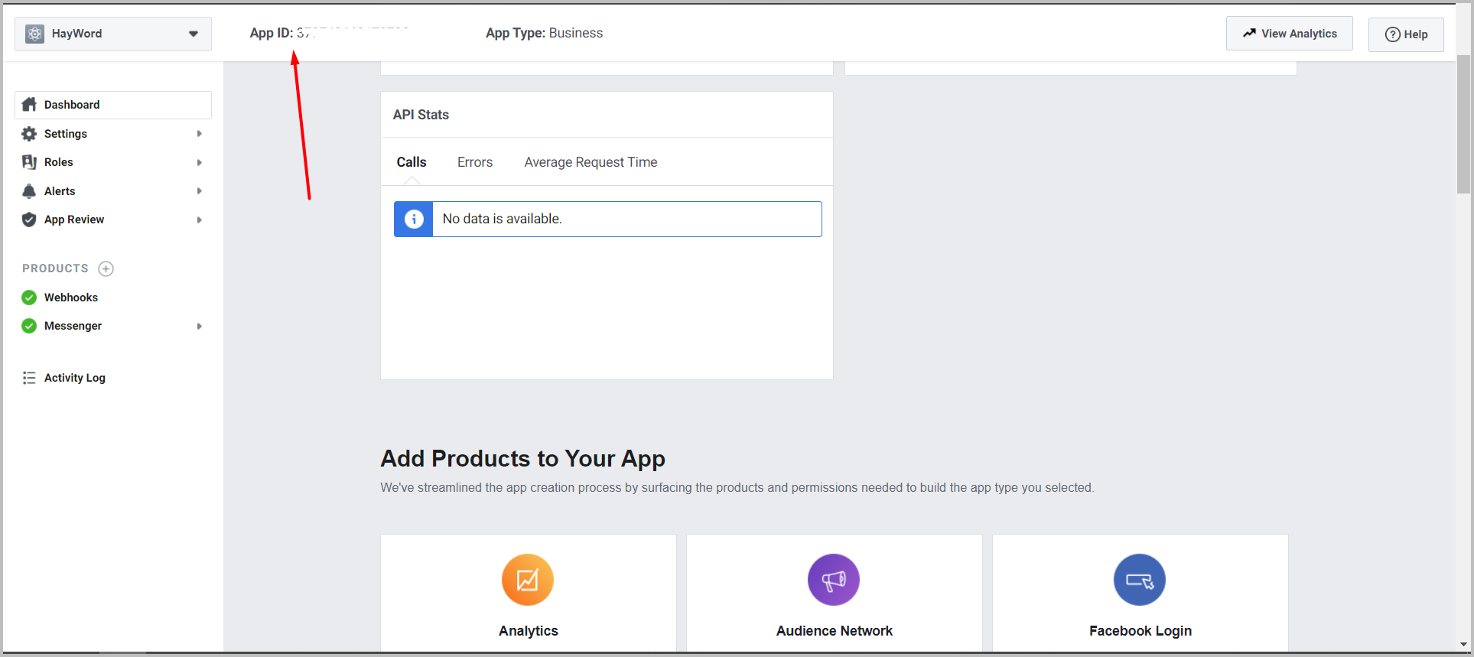Expand the Roles submenu arrow

coord(200,162)
